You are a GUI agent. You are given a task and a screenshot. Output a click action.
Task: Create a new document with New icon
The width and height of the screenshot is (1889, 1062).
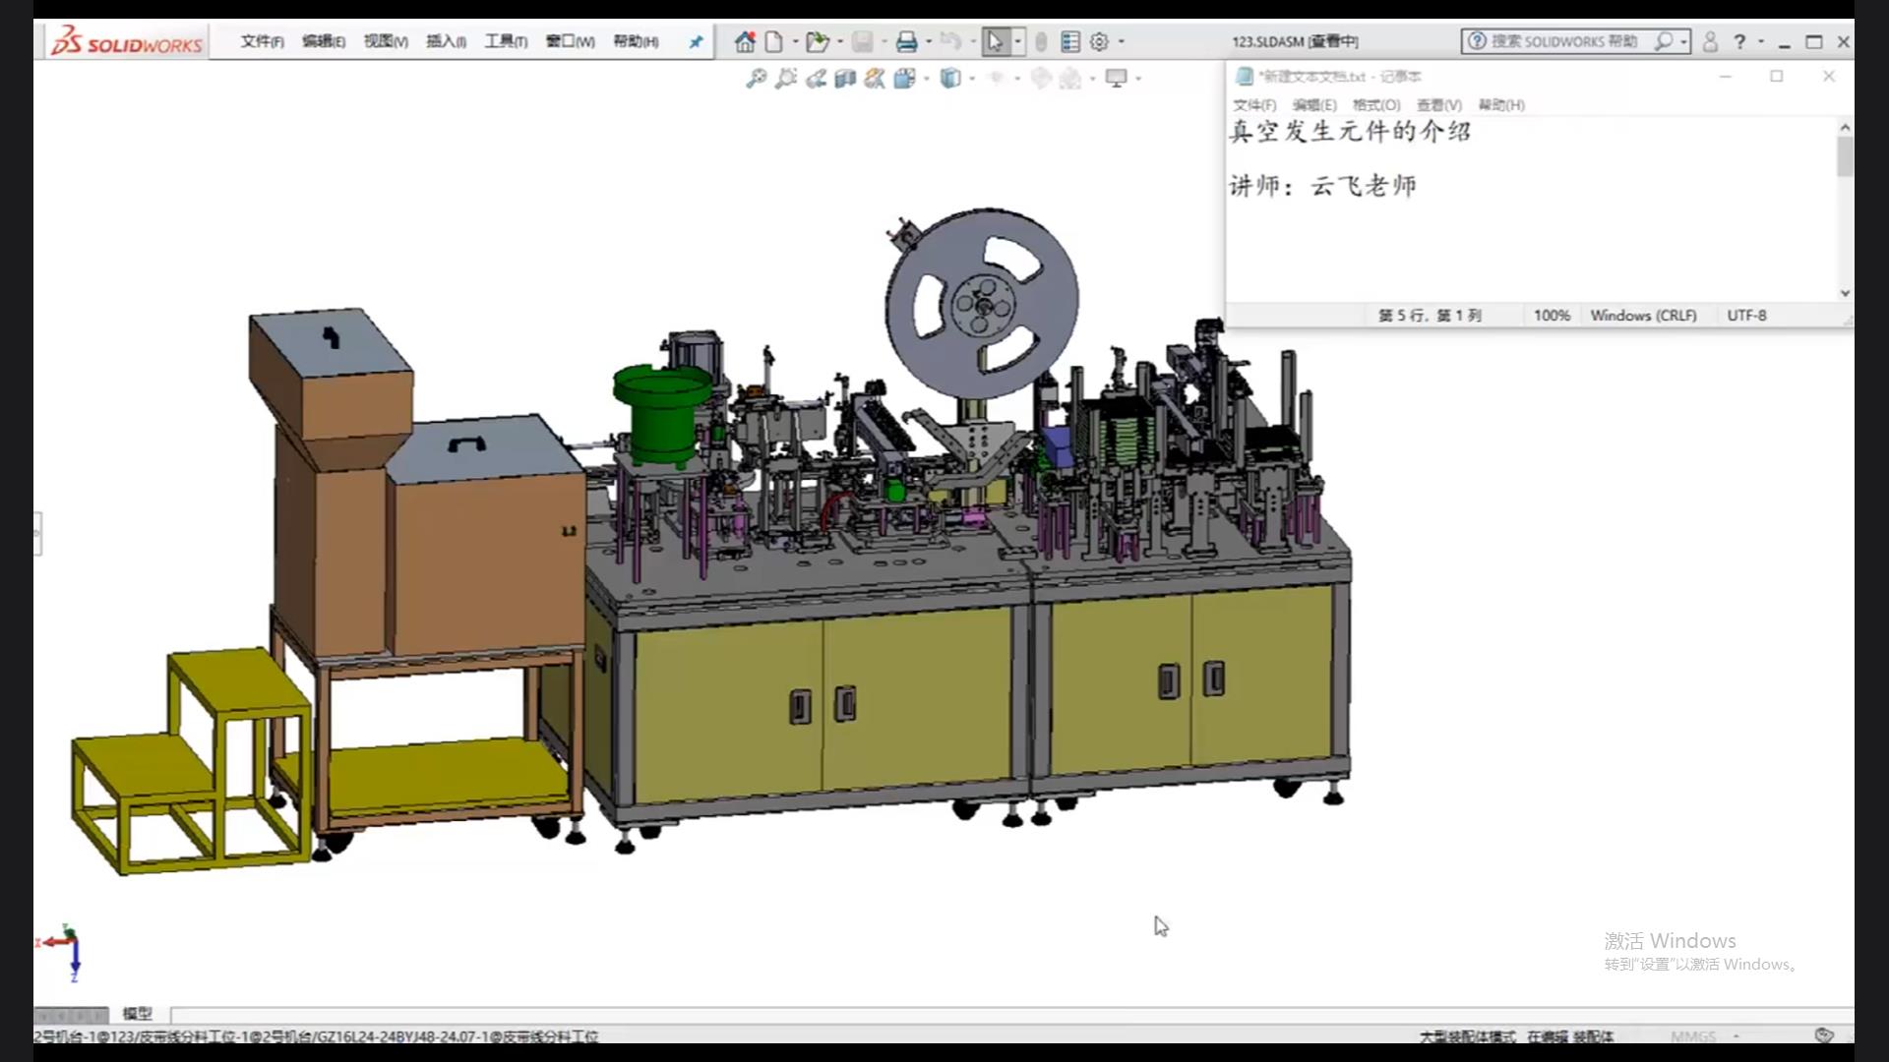click(x=774, y=41)
